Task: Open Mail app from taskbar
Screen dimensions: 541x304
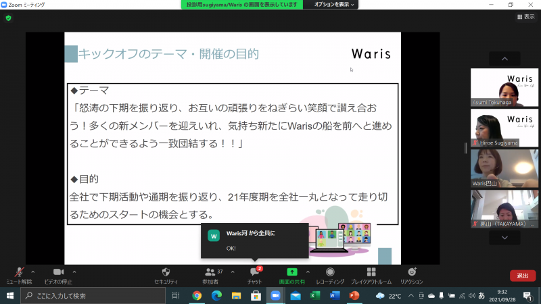Action: (296, 296)
